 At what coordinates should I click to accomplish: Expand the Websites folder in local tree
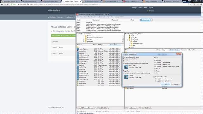pyautogui.click(x=84, y=40)
